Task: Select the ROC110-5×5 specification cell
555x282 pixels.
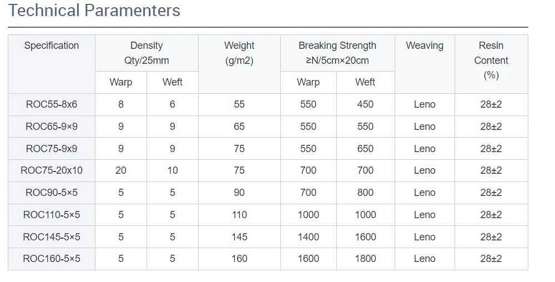Action: (x=52, y=215)
